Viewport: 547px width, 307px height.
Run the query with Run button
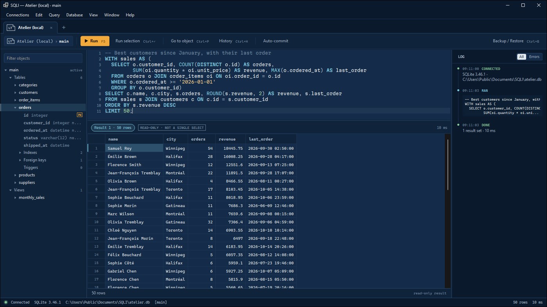click(x=95, y=41)
